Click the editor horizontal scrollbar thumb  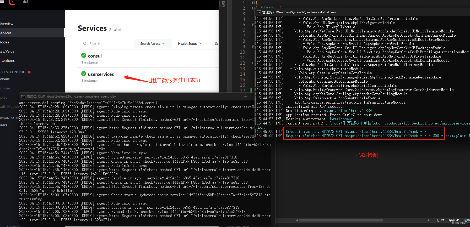click(x=341, y=220)
